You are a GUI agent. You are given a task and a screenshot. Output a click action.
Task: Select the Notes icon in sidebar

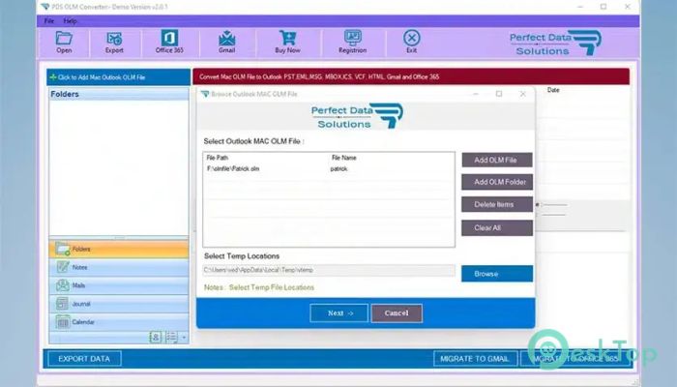click(x=63, y=267)
